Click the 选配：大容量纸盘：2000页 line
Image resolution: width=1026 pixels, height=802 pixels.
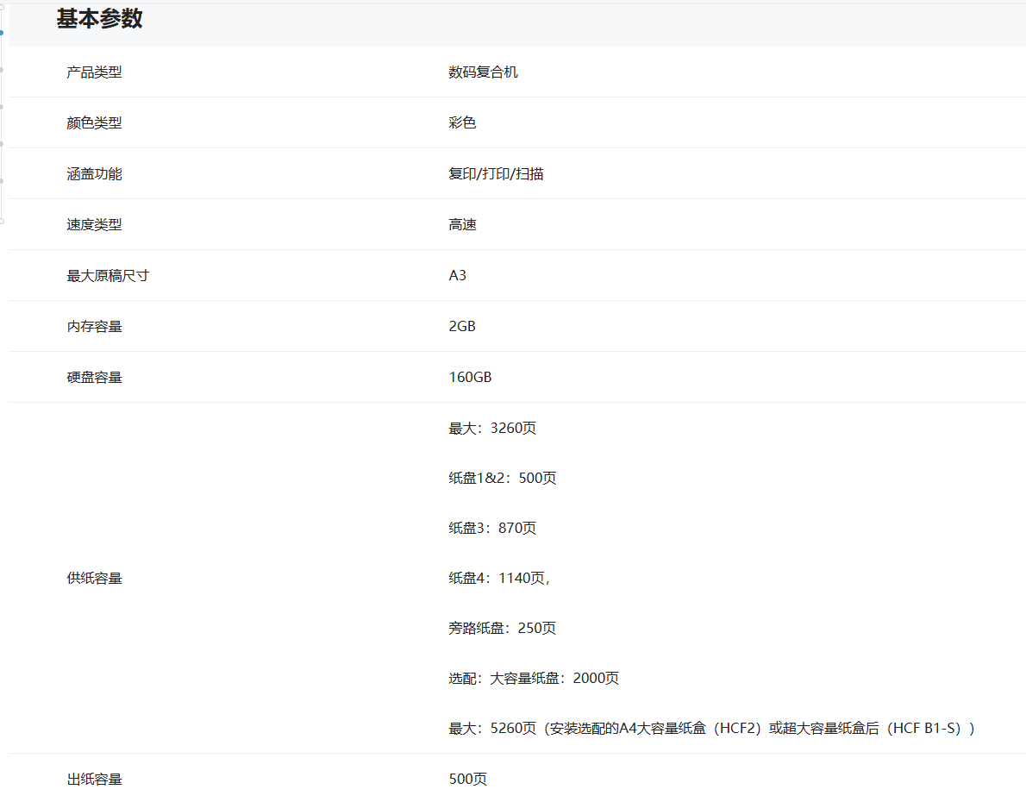pyautogui.click(x=534, y=679)
